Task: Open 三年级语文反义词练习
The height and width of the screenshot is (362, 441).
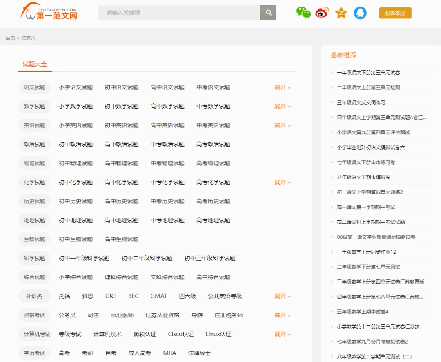Action: coord(361,103)
